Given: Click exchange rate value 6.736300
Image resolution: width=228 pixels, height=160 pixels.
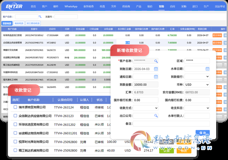Looking at the screenshot, I should (x=172, y=35).
